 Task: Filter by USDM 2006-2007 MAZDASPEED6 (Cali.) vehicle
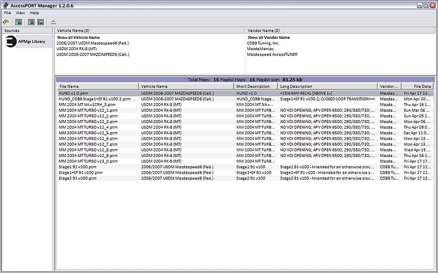(x=93, y=54)
